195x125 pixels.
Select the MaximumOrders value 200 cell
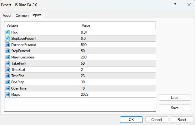[117, 57]
